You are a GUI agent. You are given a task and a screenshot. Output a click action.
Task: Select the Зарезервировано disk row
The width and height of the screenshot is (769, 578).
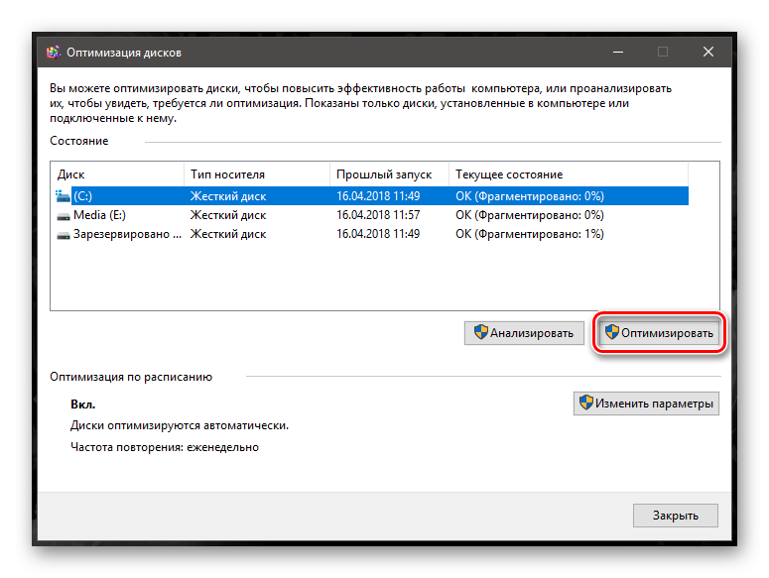click(370, 234)
